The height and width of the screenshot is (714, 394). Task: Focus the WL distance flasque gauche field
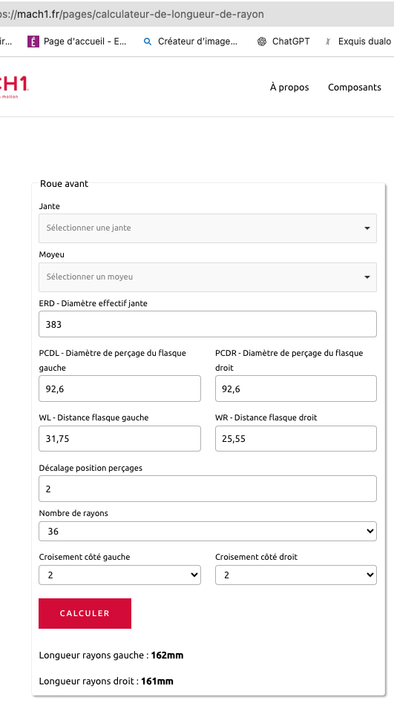[x=119, y=438]
